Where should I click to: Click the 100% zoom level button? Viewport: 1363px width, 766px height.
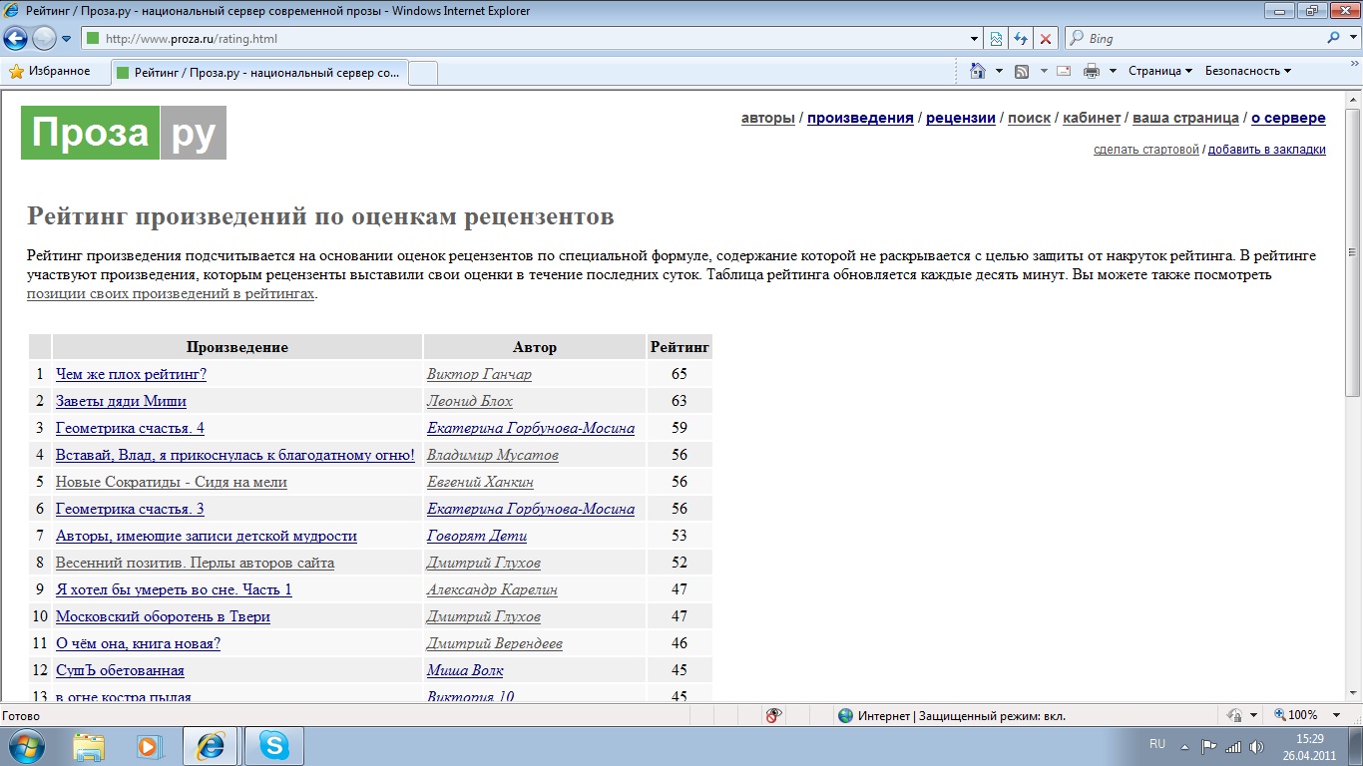click(x=1296, y=715)
